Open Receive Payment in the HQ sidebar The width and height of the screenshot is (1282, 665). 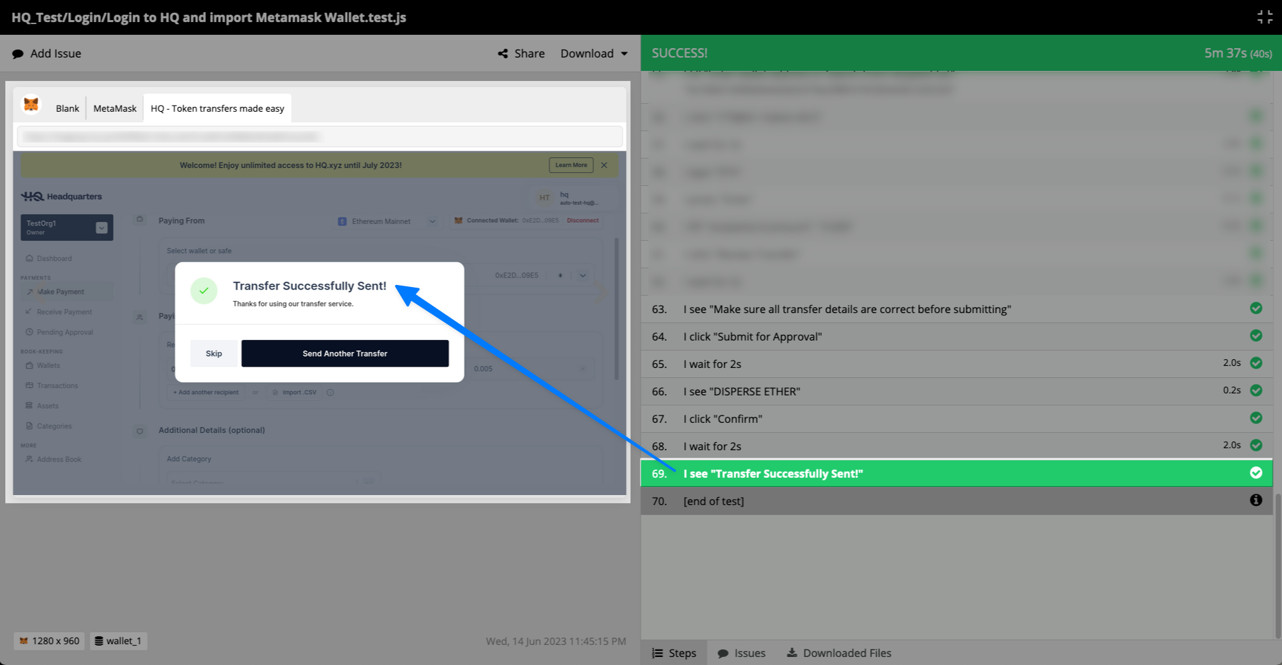59,312
